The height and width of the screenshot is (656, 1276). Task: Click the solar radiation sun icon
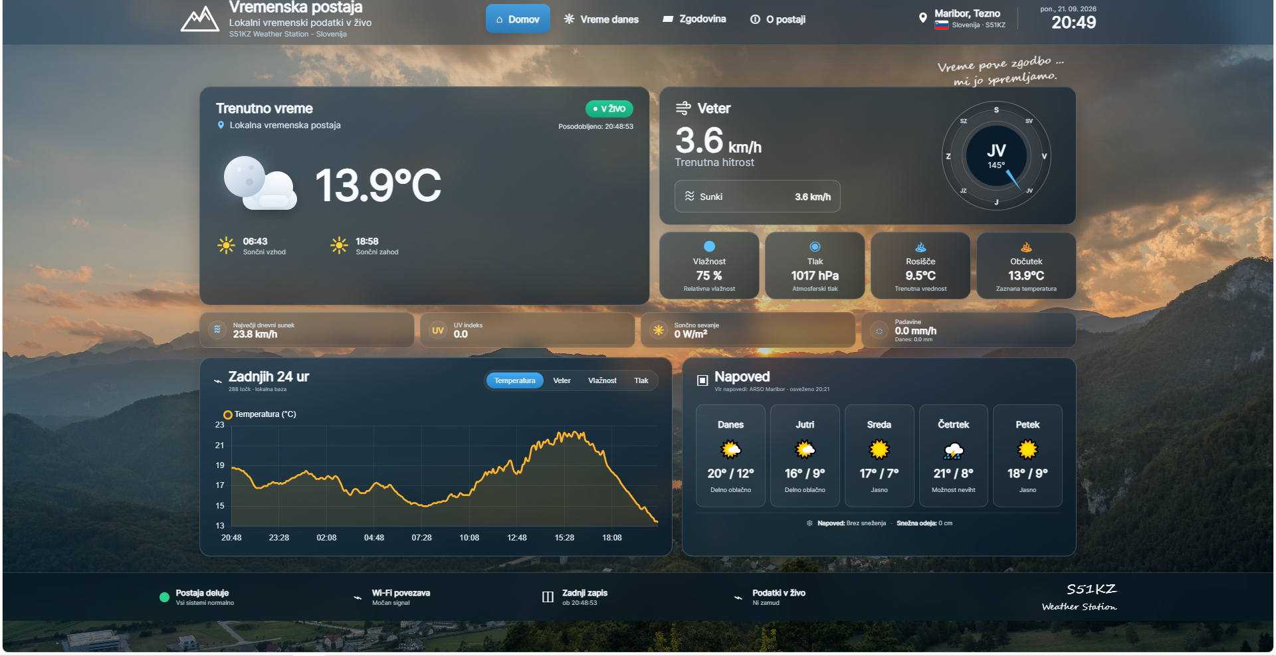pos(659,330)
